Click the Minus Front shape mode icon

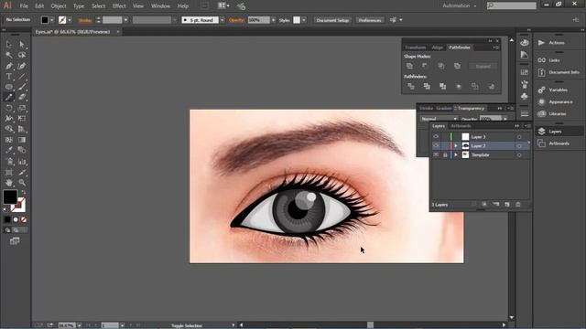point(425,66)
